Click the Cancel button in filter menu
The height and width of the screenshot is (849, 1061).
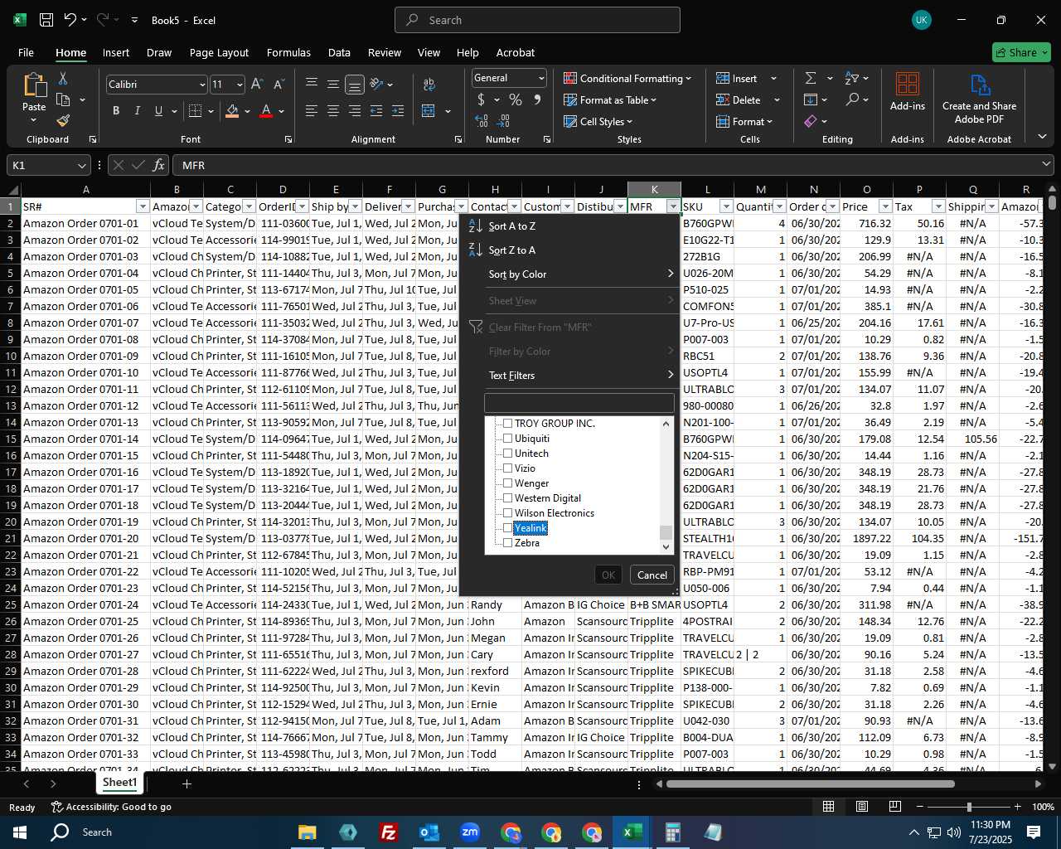[652, 575]
